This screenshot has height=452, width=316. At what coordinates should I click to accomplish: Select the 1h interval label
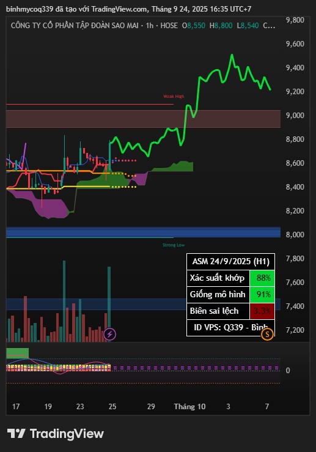tap(150, 25)
